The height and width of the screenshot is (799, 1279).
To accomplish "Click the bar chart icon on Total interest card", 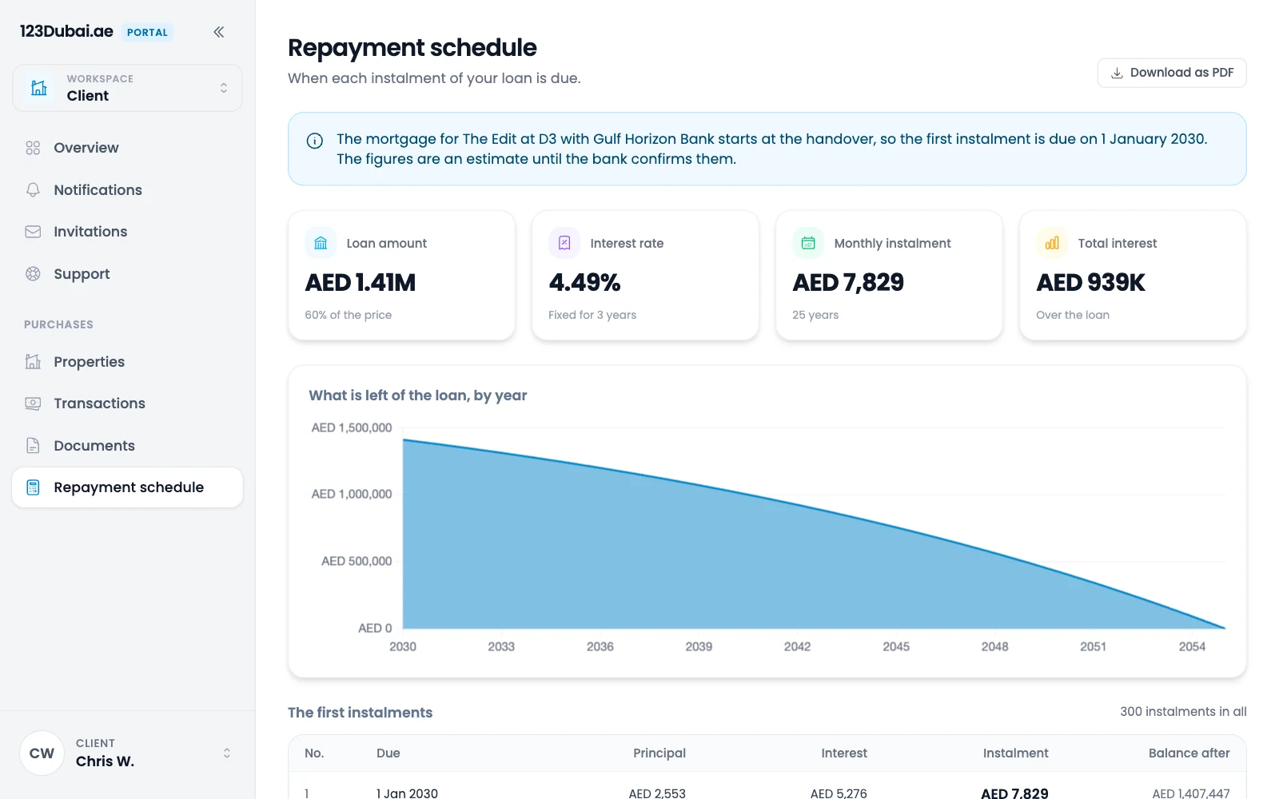I will [x=1052, y=243].
